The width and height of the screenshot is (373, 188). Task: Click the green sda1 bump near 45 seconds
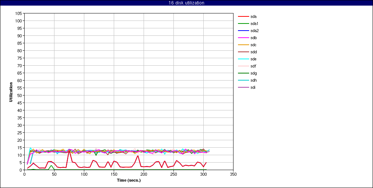(51, 166)
